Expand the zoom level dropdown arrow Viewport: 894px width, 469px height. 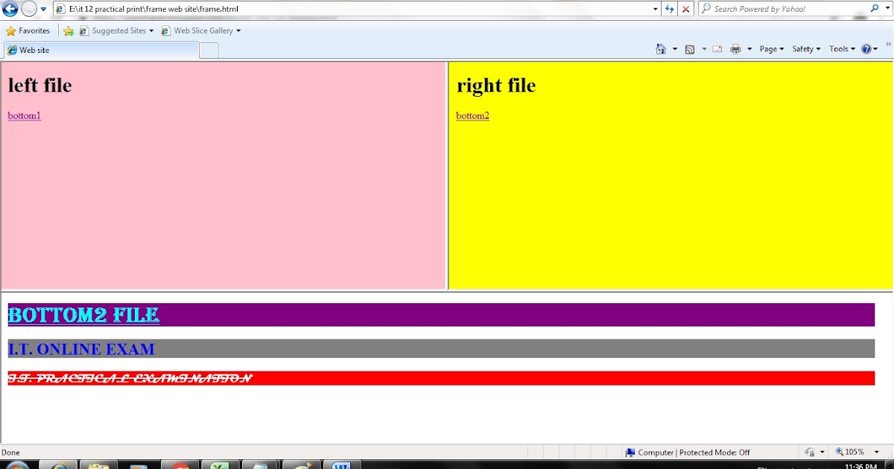pos(877,452)
